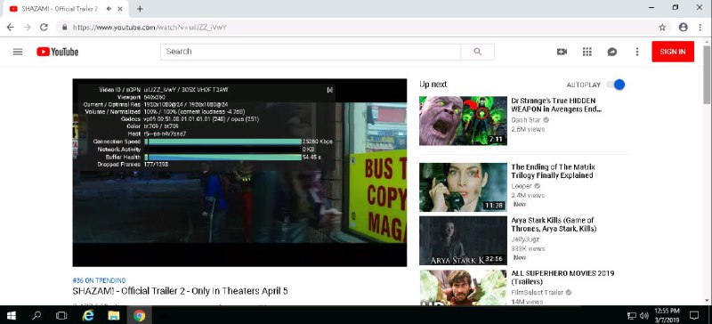Open a new browser tab
This screenshot has width=712, height=324.
click(x=140, y=9)
